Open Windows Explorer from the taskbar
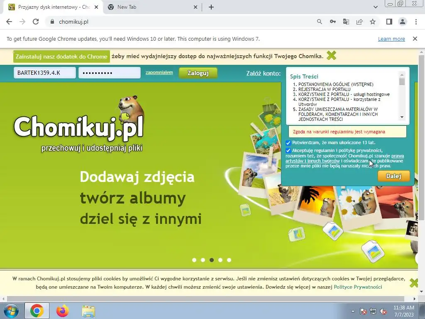 click(x=88, y=311)
